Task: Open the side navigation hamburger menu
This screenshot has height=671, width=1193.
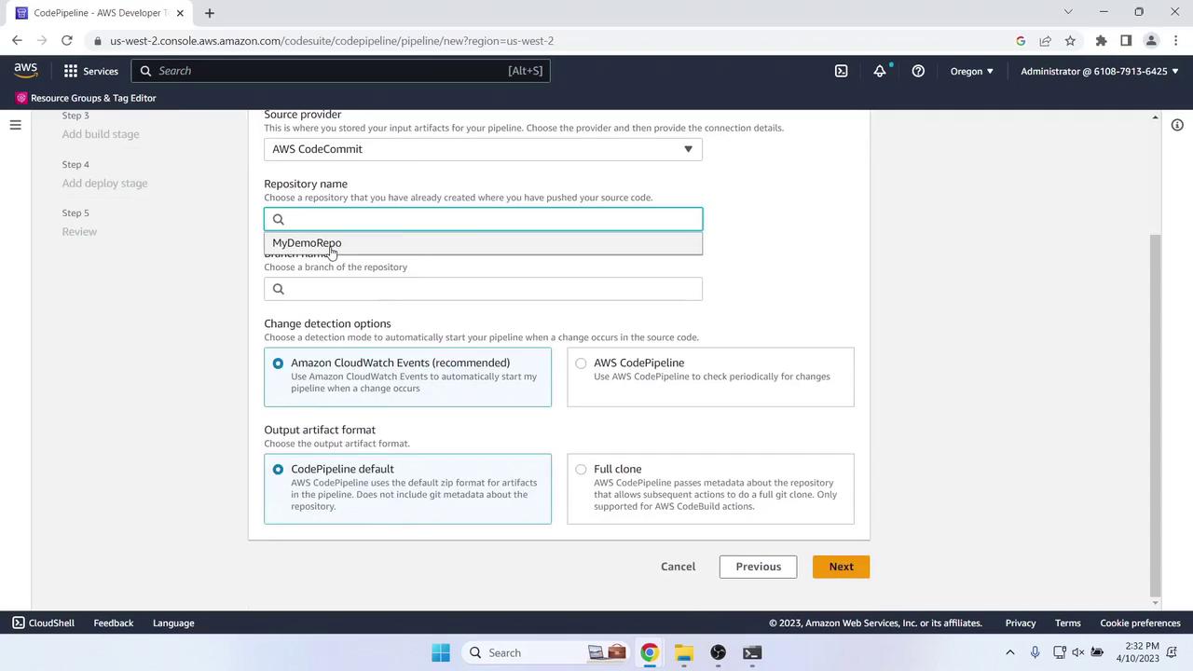Action: pos(15,125)
